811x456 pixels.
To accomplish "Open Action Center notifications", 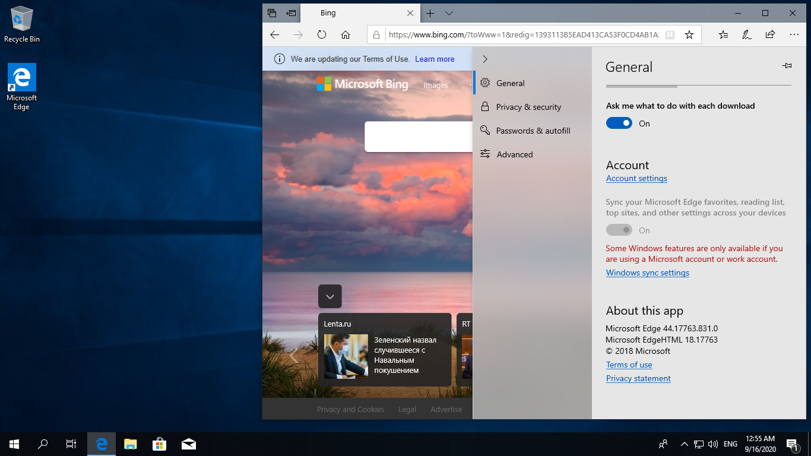I will (x=792, y=444).
